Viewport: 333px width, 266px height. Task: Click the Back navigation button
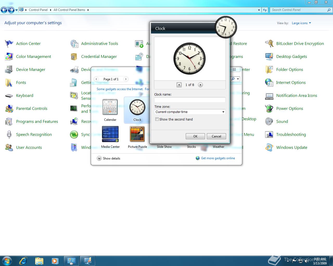point(4,10)
